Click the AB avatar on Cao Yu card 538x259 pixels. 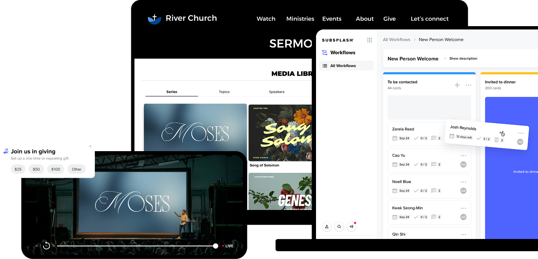(x=463, y=165)
